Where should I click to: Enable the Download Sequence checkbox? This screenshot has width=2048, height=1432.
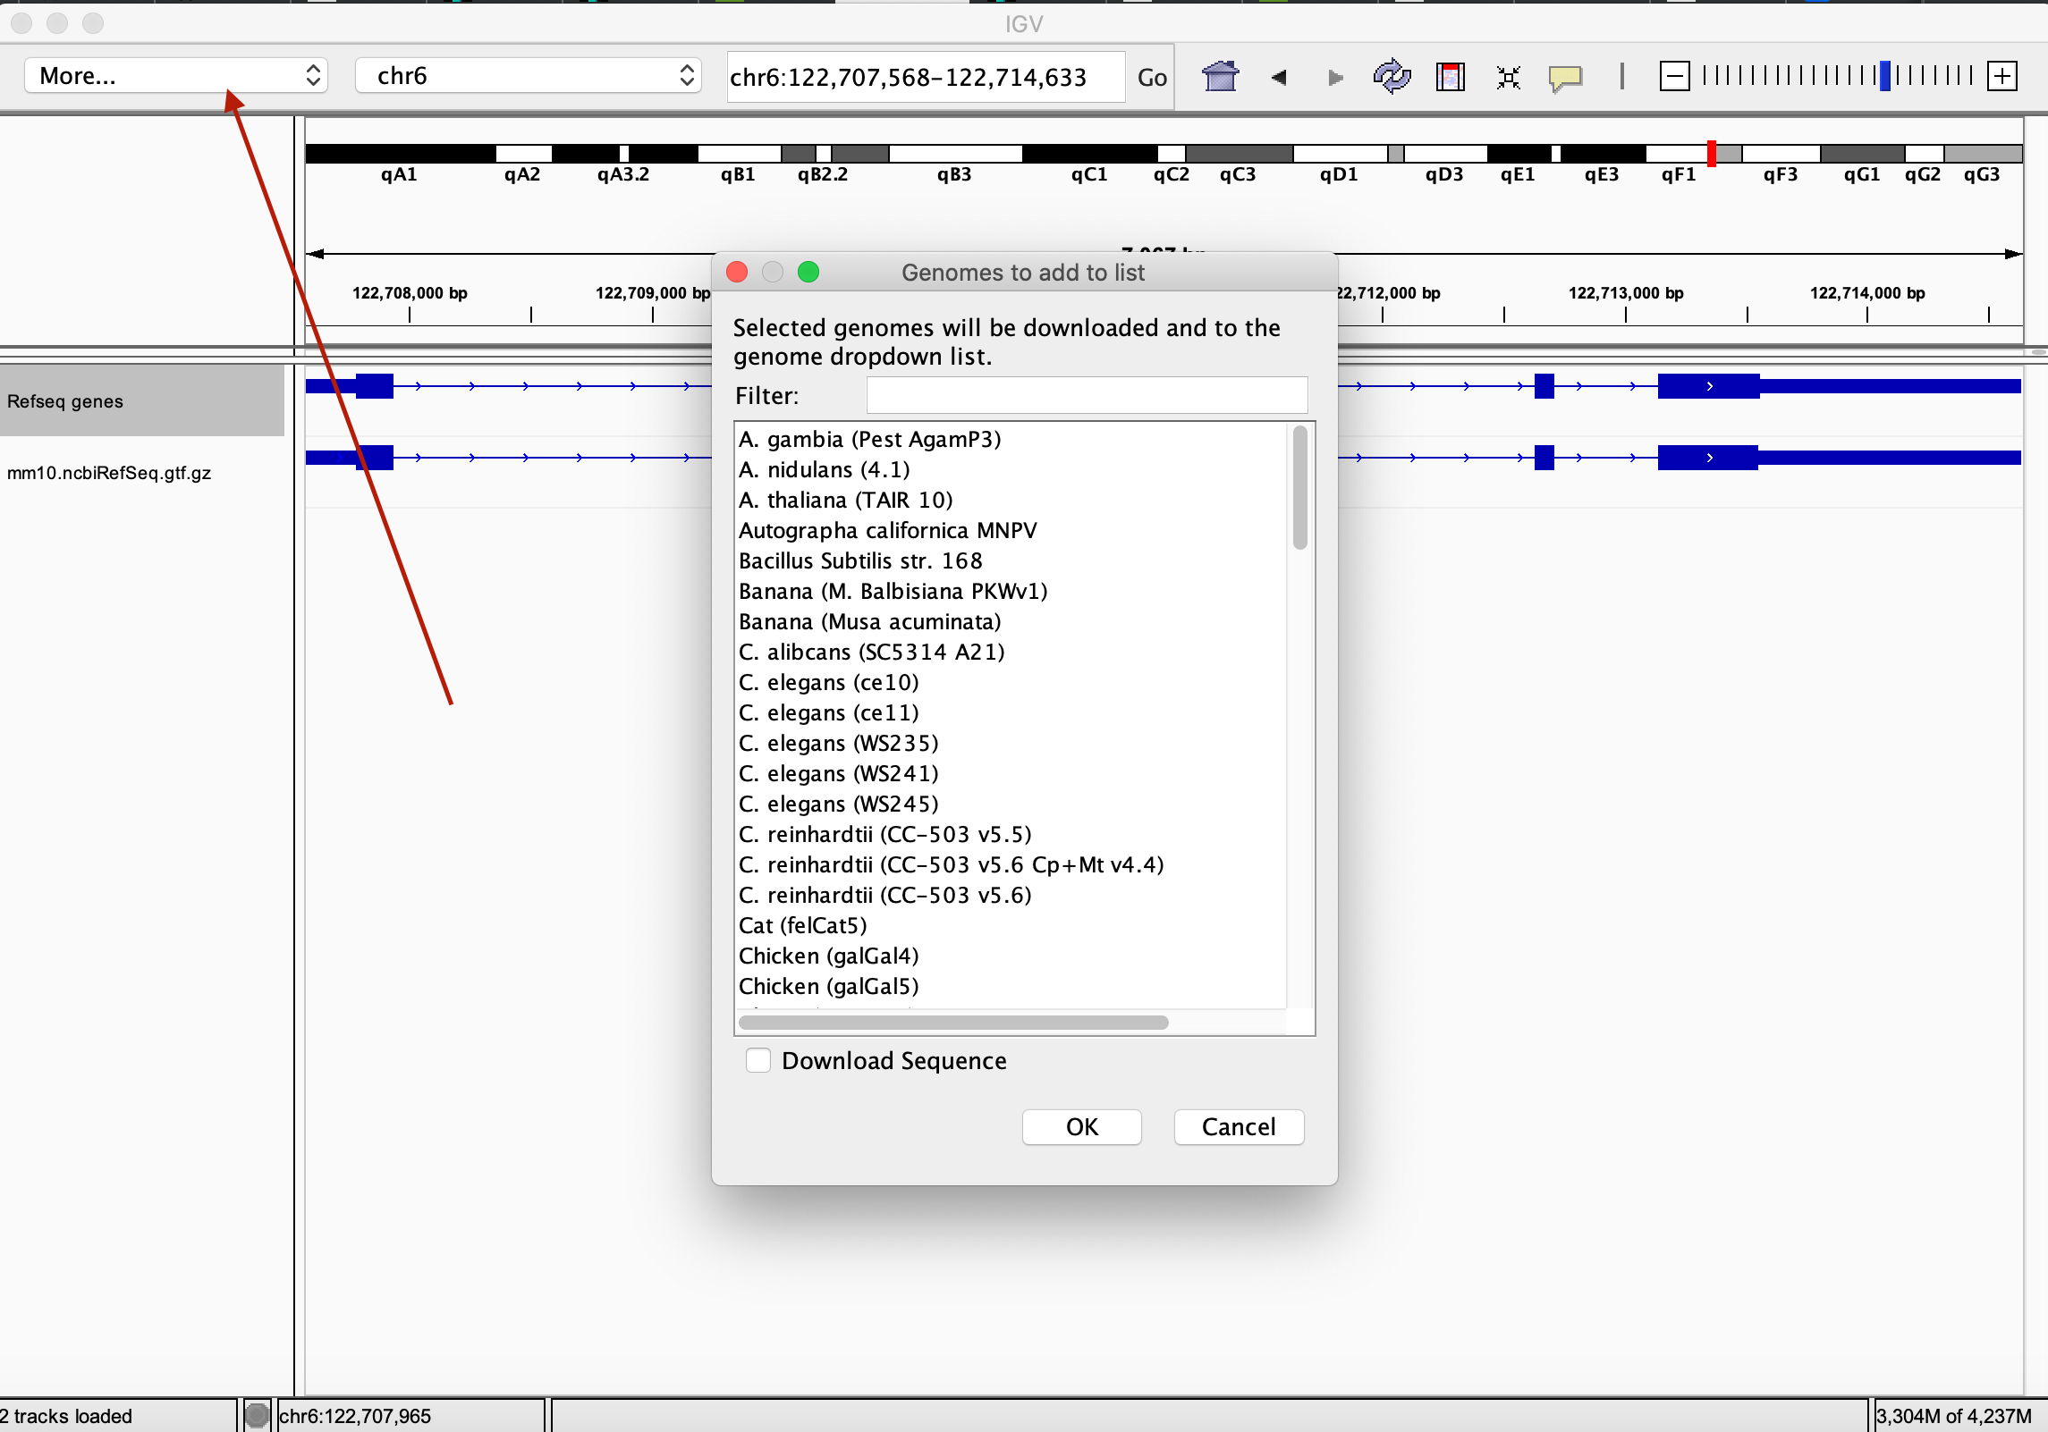pos(758,1060)
